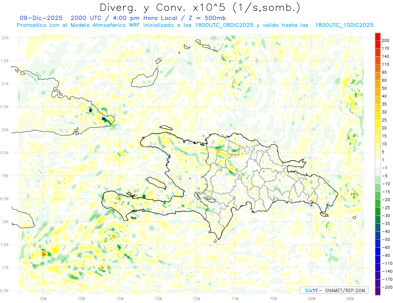Click the '-90' color bar label

click(385, 256)
